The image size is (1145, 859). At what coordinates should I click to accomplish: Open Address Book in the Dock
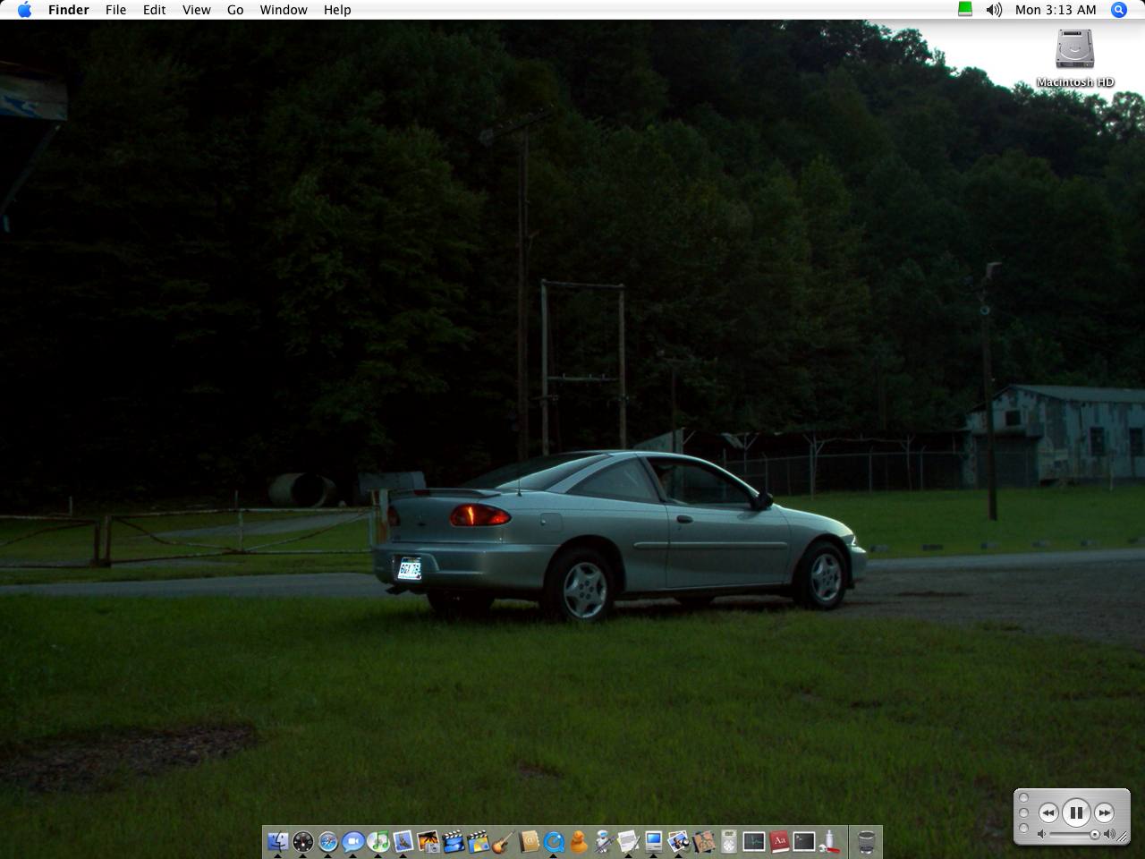(x=529, y=842)
